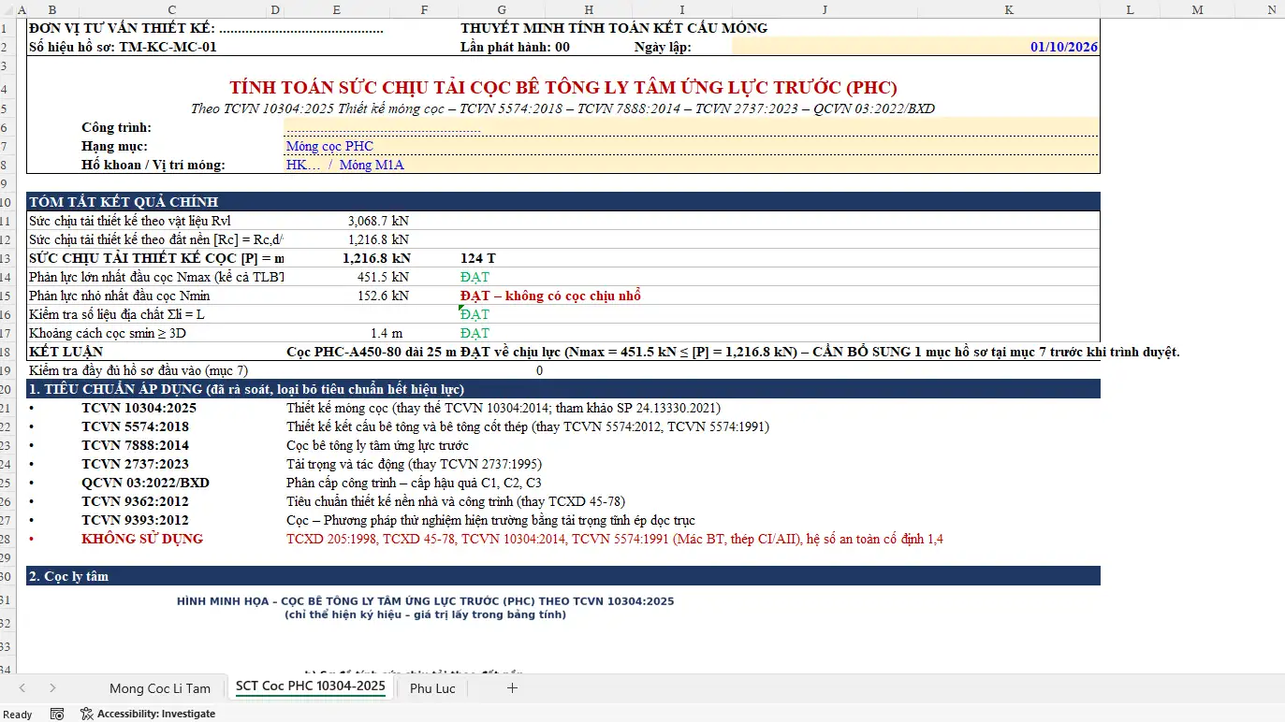The image size is (1285, 722).
Task: Click the Công trình input cell
Action: 693,127
